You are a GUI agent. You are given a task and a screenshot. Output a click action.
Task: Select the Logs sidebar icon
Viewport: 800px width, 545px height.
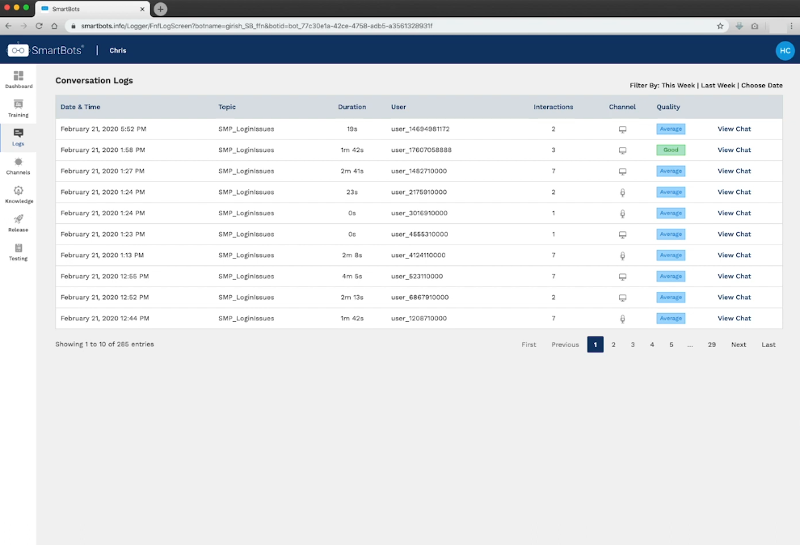tap(19, 133)
